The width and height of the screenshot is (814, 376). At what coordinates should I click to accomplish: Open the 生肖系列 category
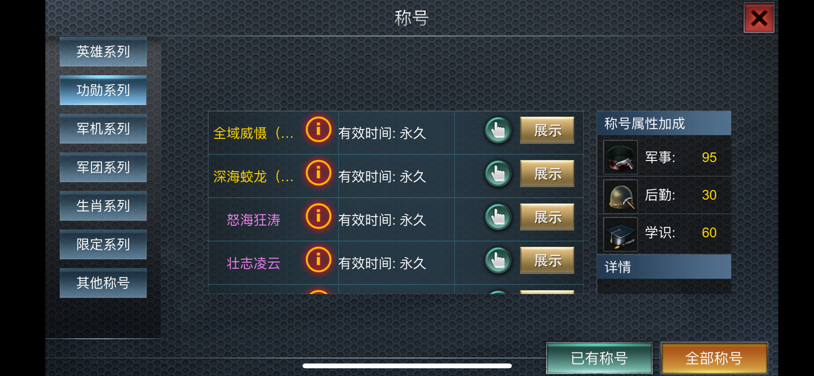[103, 206]
